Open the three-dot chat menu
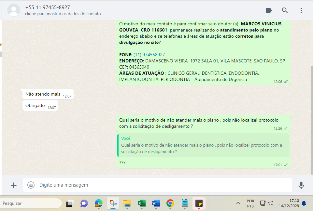Viewport: 313px width, 211px height. point(301,10)
